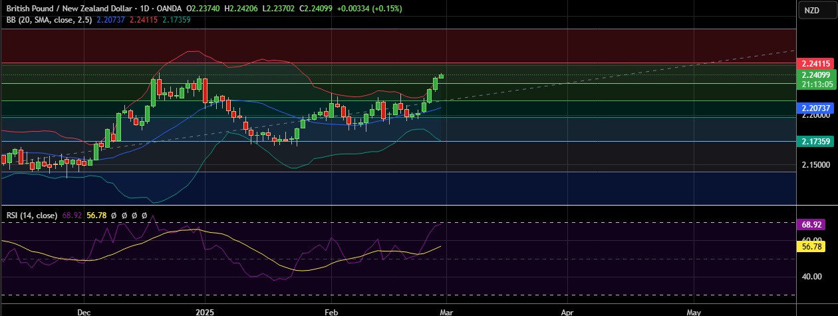Screen dimensions: 838x316
Task: Click the Feb label on time axis
Action: pos(330,311)
